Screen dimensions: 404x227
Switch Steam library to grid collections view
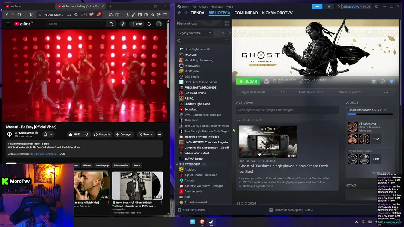pyautogui.click(x=227, y=23)
